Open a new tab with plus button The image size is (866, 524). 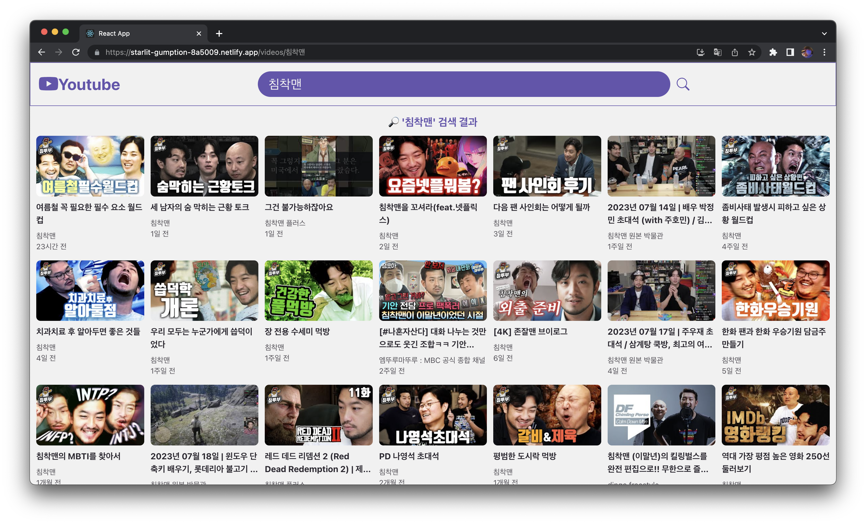219,34
